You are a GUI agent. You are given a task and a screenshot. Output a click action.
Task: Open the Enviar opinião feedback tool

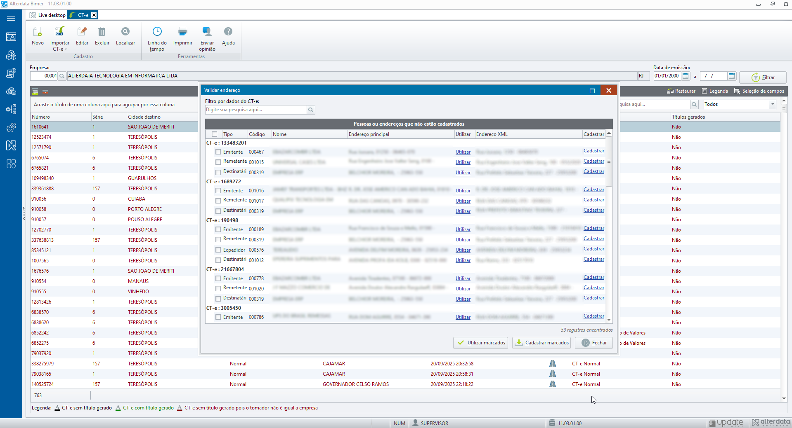[207, 39]
